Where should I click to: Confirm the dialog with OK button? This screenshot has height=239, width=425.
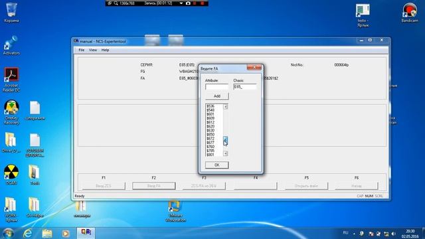(217, 165)
